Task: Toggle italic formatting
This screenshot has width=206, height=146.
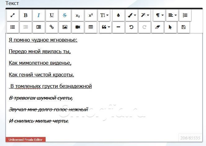Action: click(38, 16)
